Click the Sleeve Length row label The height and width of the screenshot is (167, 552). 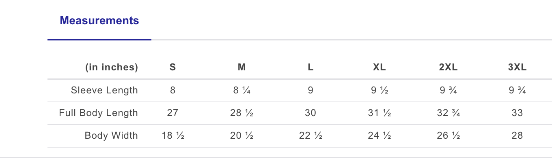pyautogui.click(x=104, y=90)
